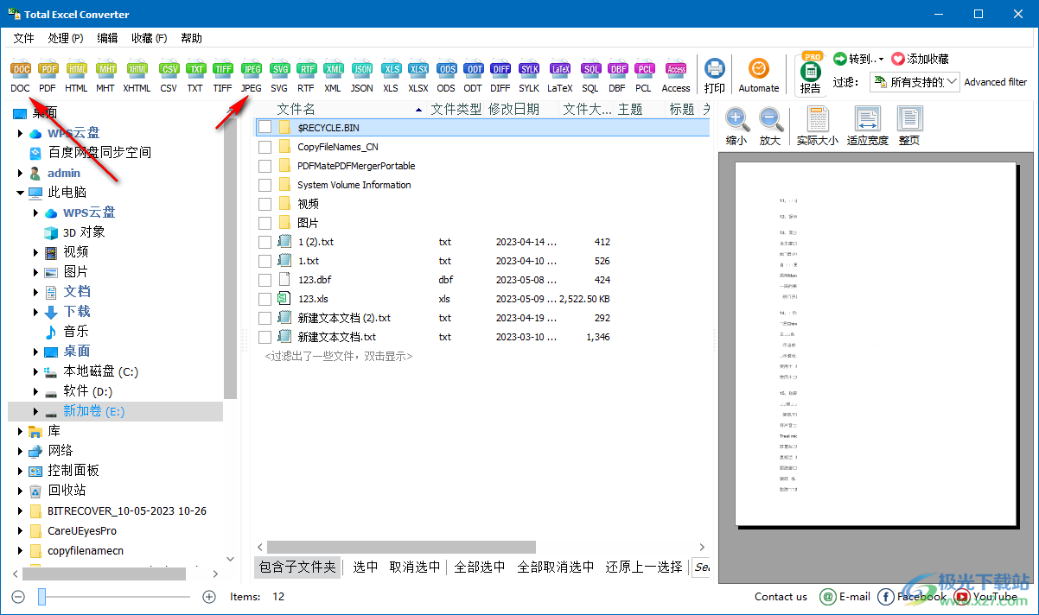Choose HTML output format

pyautogui.click(x=76, y=76)
